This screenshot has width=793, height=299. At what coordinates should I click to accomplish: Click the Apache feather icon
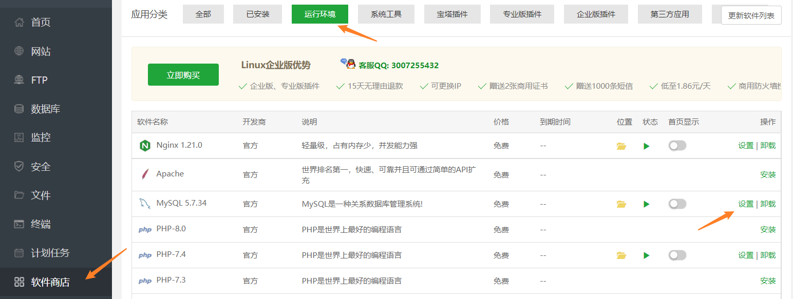click(144, 174)
